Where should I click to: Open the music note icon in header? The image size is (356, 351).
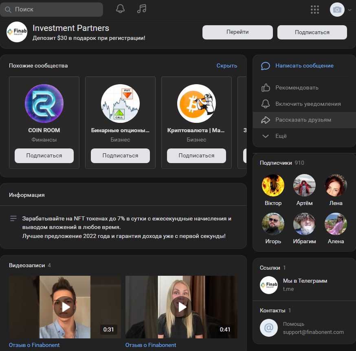point(142,9)
